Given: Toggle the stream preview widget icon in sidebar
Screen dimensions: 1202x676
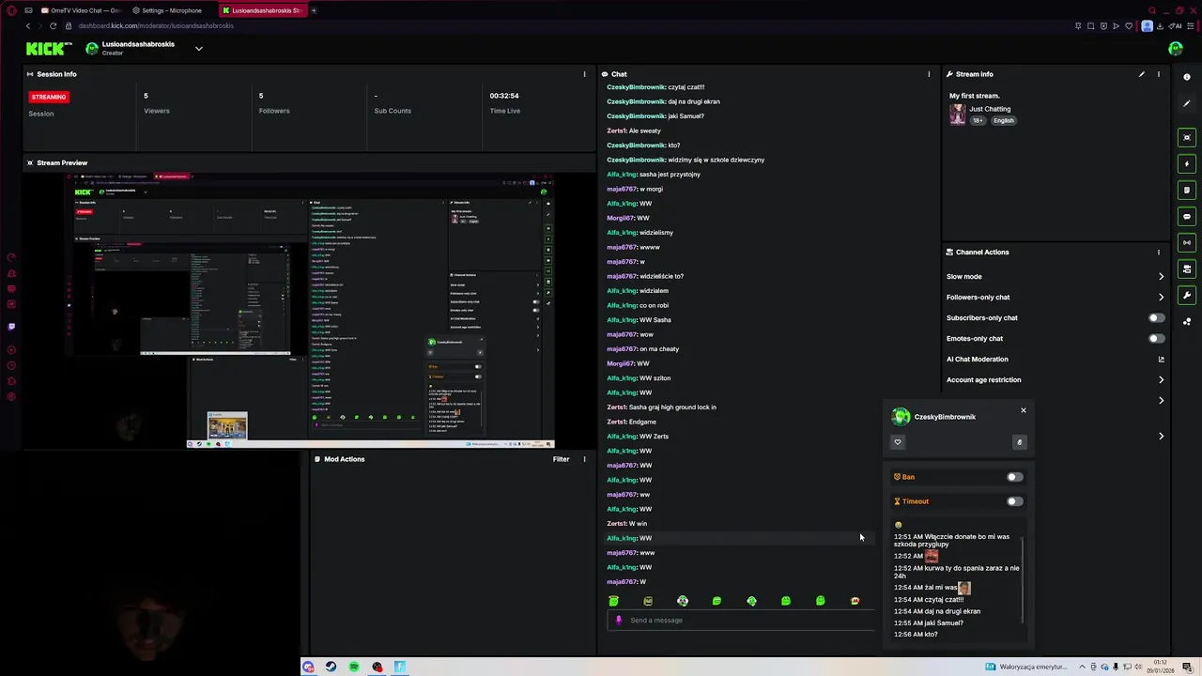Looking at the screenshot, I should 1187,138.
